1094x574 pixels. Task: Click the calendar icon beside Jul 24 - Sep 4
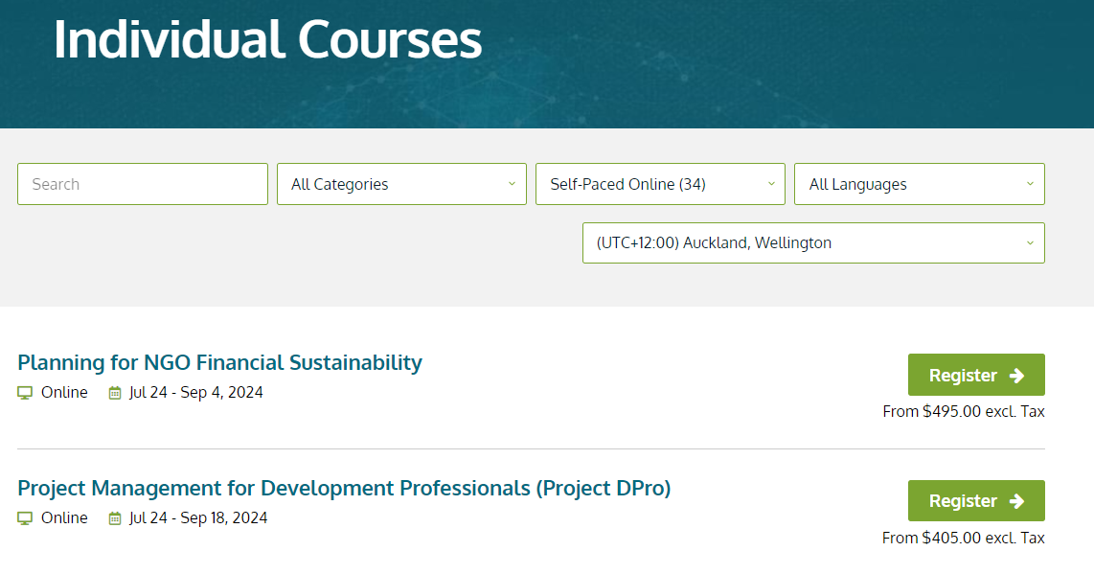click(115, 393)
